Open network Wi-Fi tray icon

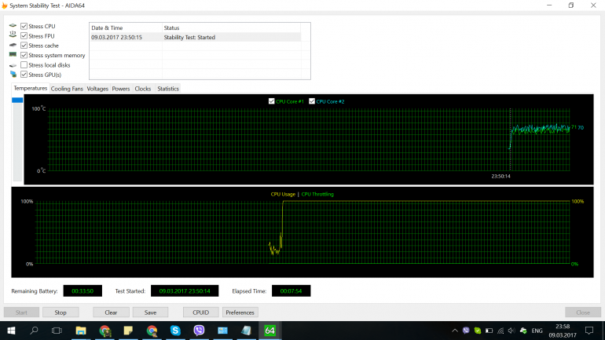(x=500, y=331)
